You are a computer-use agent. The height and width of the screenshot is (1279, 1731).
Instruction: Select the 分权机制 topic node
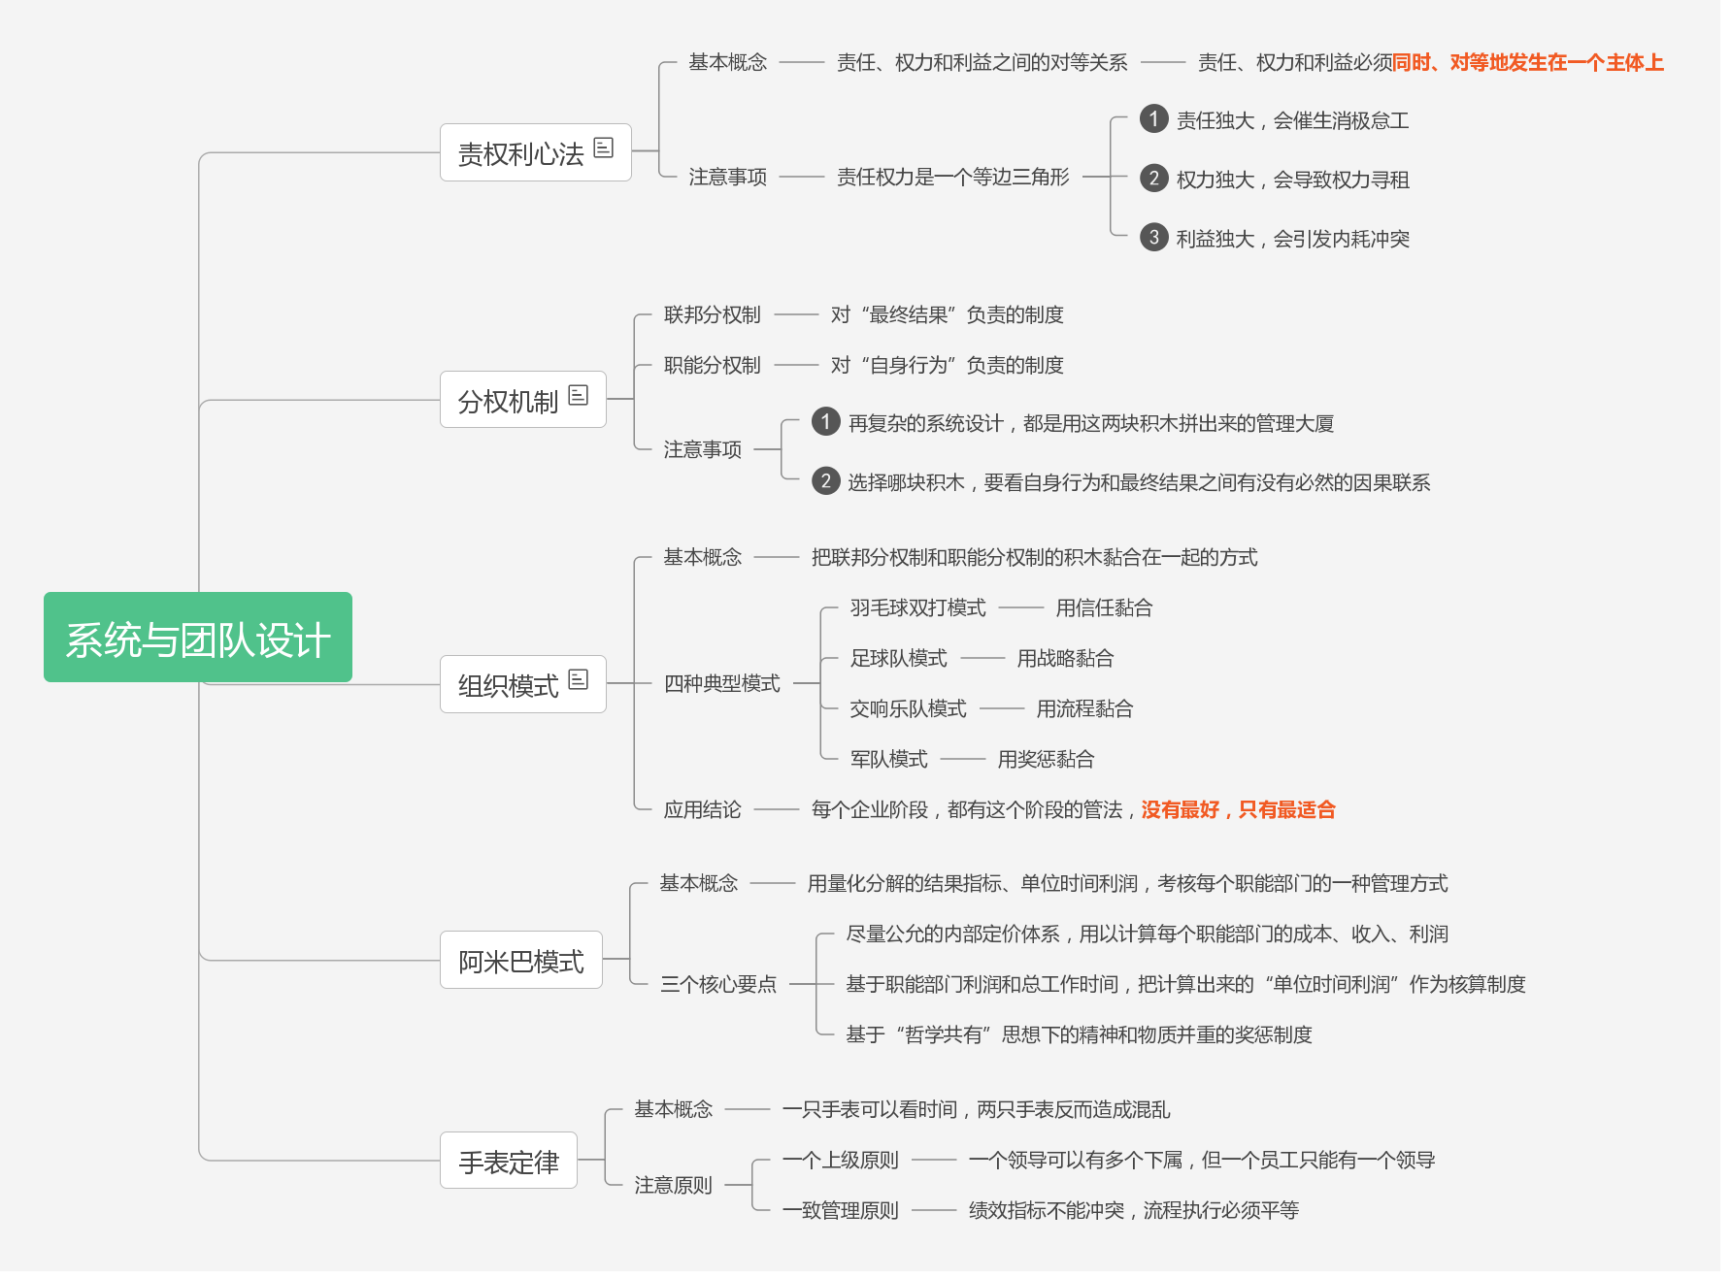tap(523, 400)
